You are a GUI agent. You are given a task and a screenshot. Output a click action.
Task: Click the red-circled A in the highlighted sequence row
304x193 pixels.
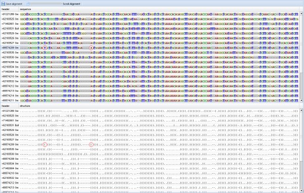point(91,48)
